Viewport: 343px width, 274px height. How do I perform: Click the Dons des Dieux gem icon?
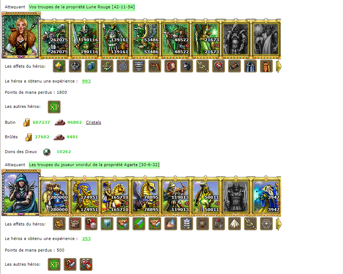click(47, 152)
